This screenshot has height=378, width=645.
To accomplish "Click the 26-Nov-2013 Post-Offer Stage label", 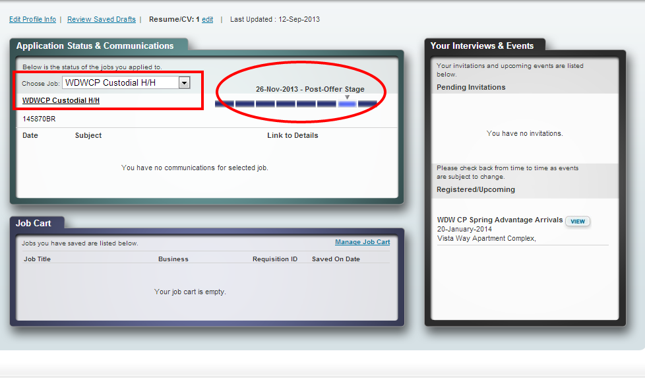I will [310, 89].
